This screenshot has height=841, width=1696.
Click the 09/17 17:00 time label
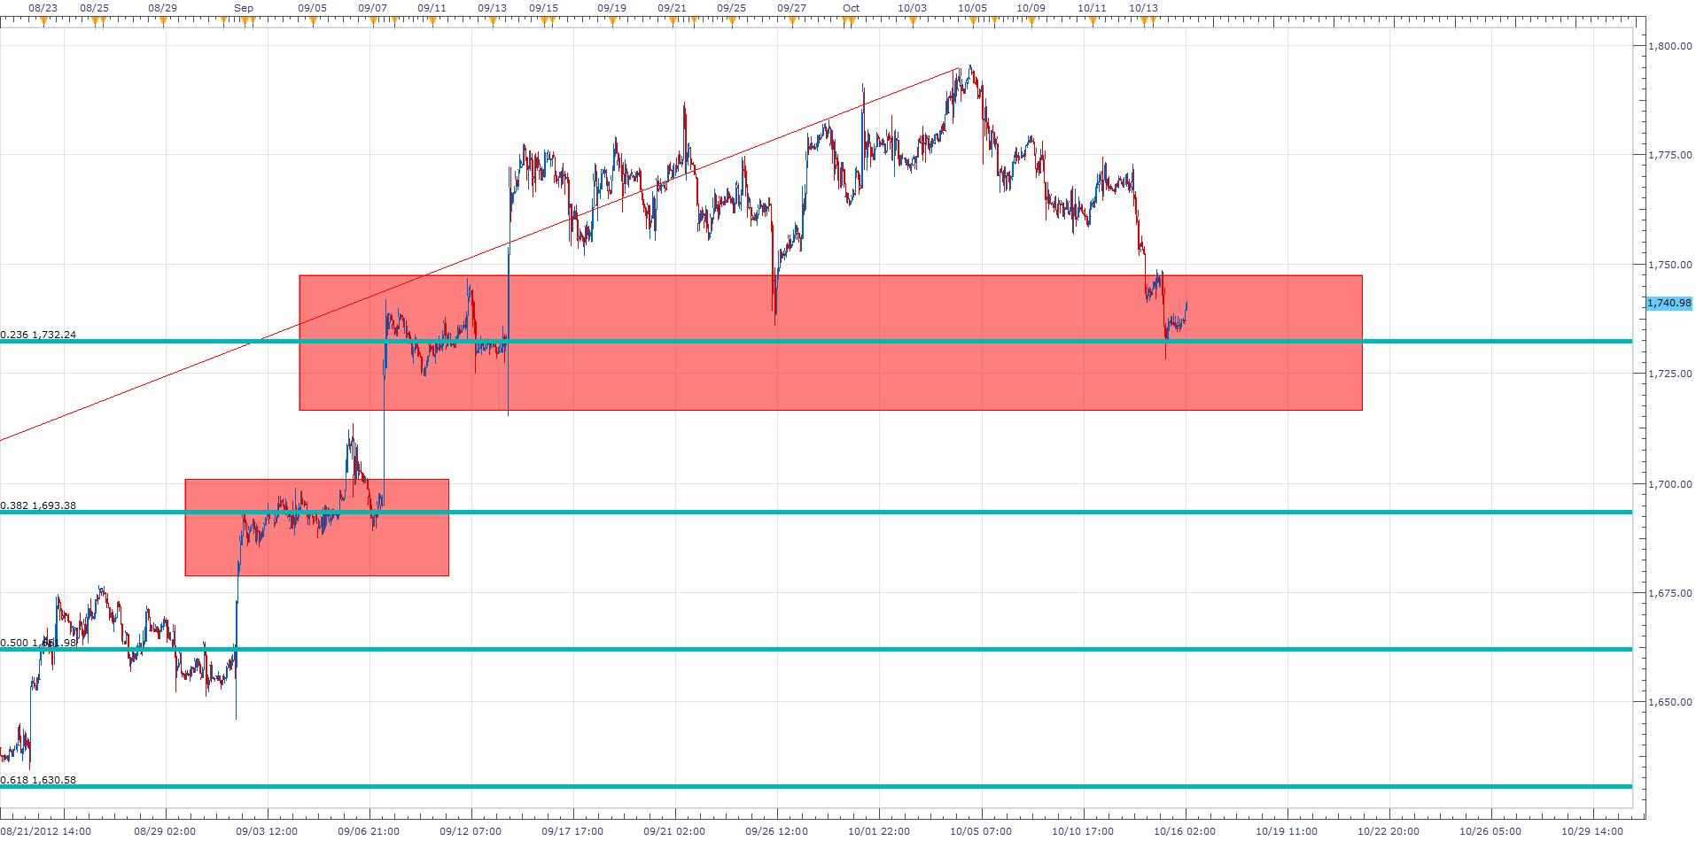(573, 831)
